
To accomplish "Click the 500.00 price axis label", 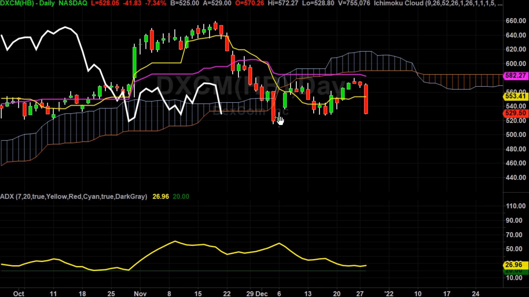I will 516,135.
